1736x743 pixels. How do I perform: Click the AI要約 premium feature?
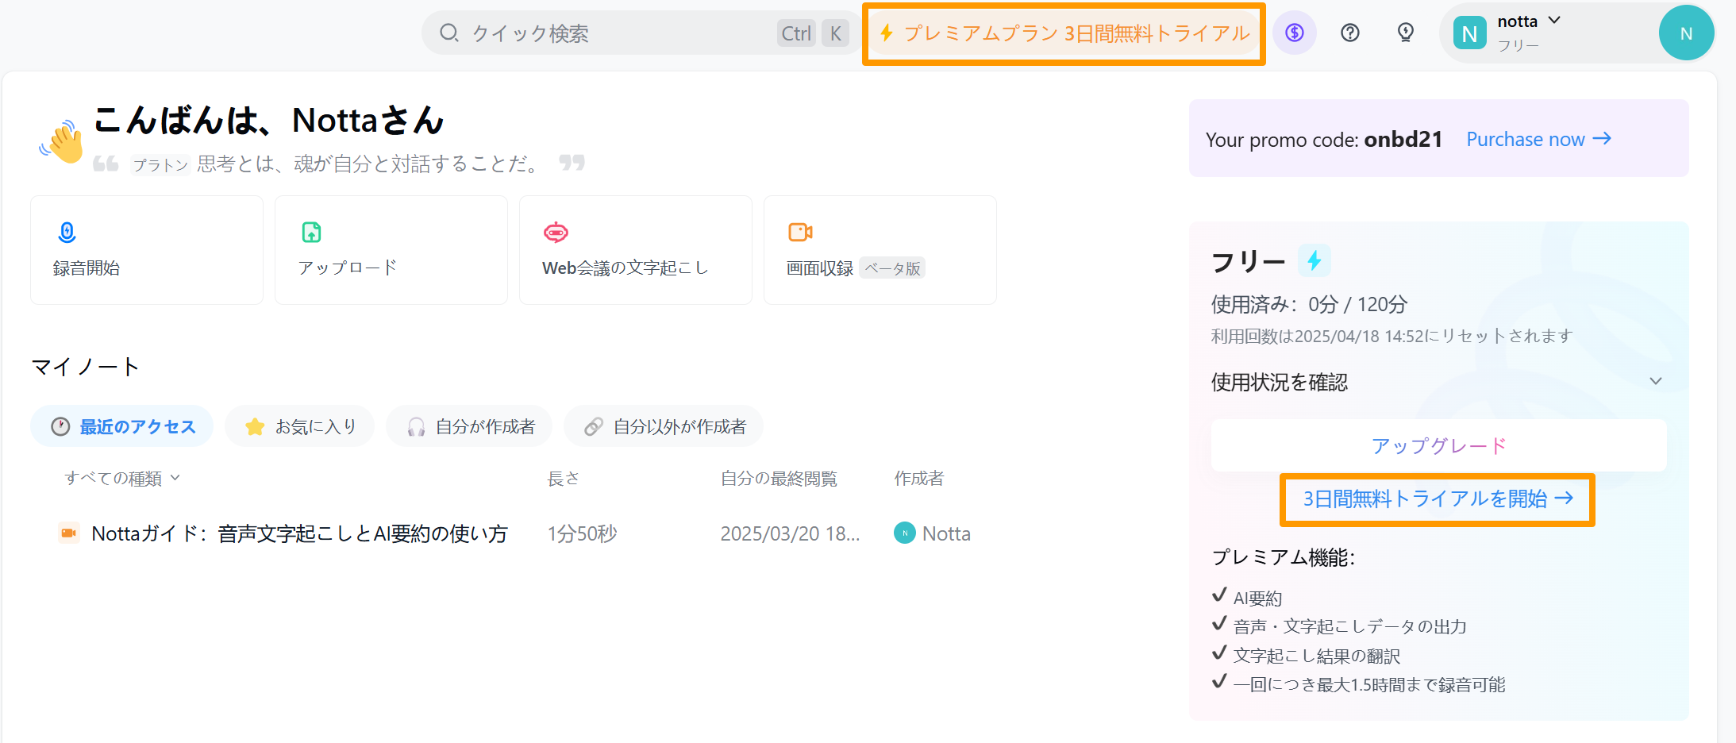point(1257,598)
